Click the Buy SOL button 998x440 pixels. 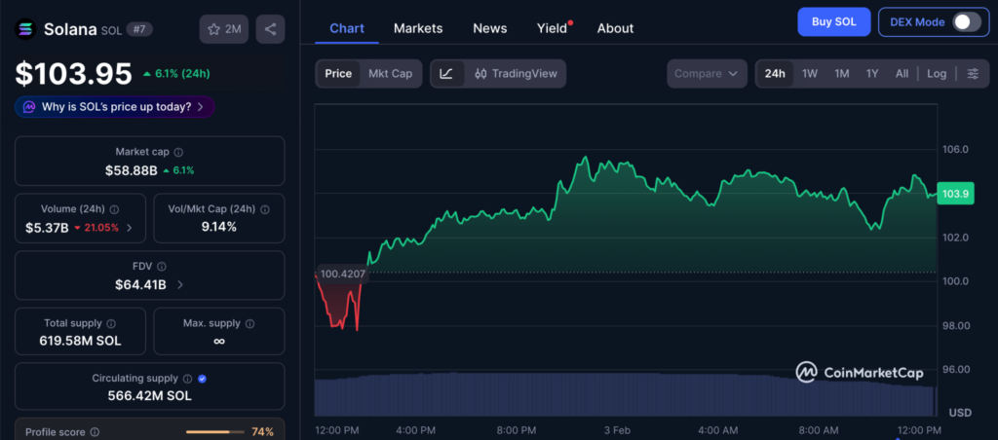pyautogui.click(x=833, y=22)
